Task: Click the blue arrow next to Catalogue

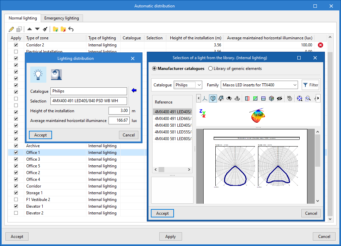Action: coord(134,90)
